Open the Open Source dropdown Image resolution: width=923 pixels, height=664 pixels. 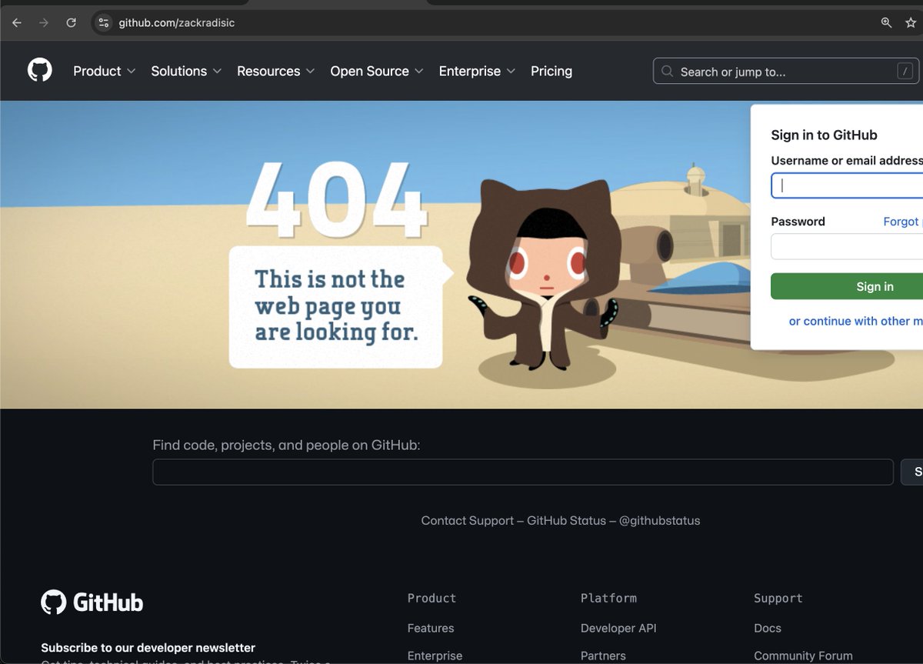(x=377, y=71)
